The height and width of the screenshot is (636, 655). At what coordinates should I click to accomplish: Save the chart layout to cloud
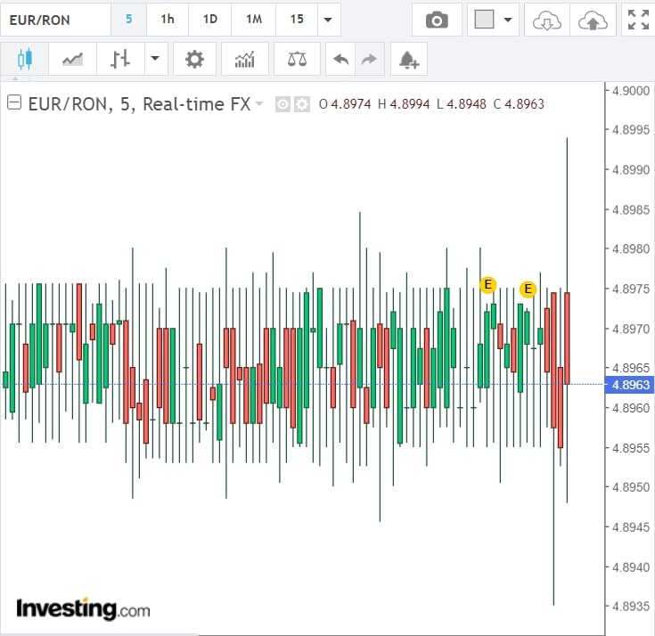click(x=593, y=20)
